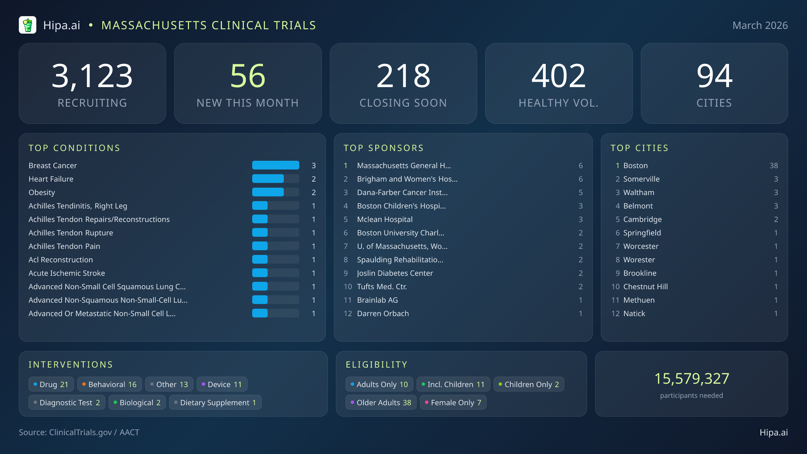This screenshot has height=454, width=807.
Task: Click the "March 2026" date label
Action: 760,25
